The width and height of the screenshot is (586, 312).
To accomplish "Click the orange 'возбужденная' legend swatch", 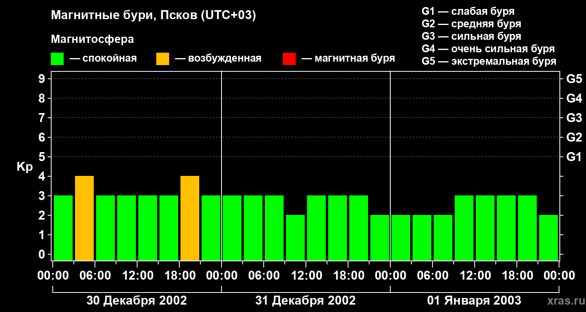I will [163, 59].
